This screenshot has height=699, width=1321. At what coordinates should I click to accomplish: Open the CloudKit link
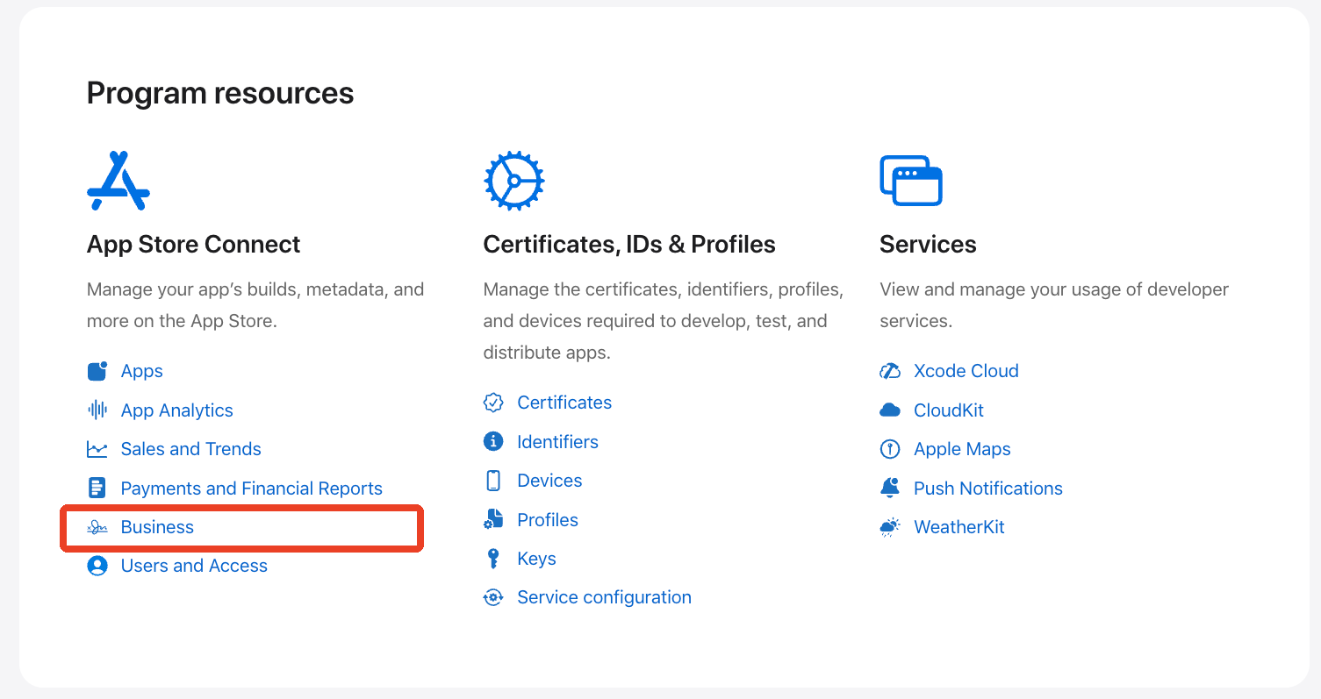tap(949, 410)
